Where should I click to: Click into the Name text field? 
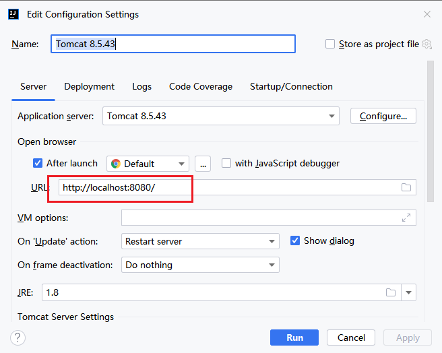click(172, 44)
